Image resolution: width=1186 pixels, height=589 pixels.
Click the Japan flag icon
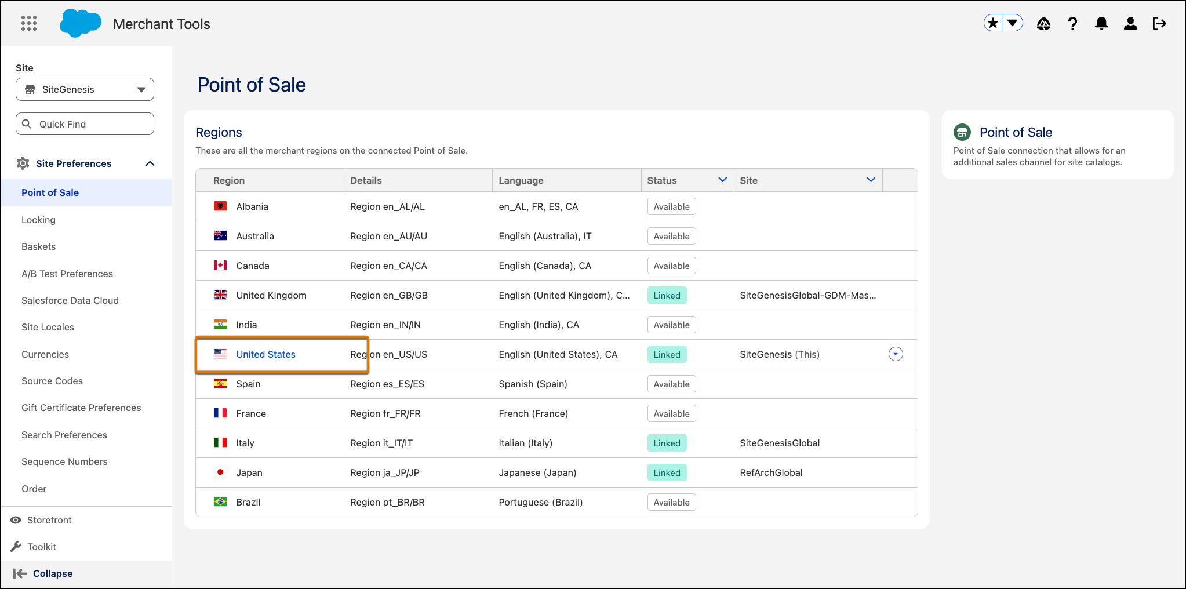(220, 472)
